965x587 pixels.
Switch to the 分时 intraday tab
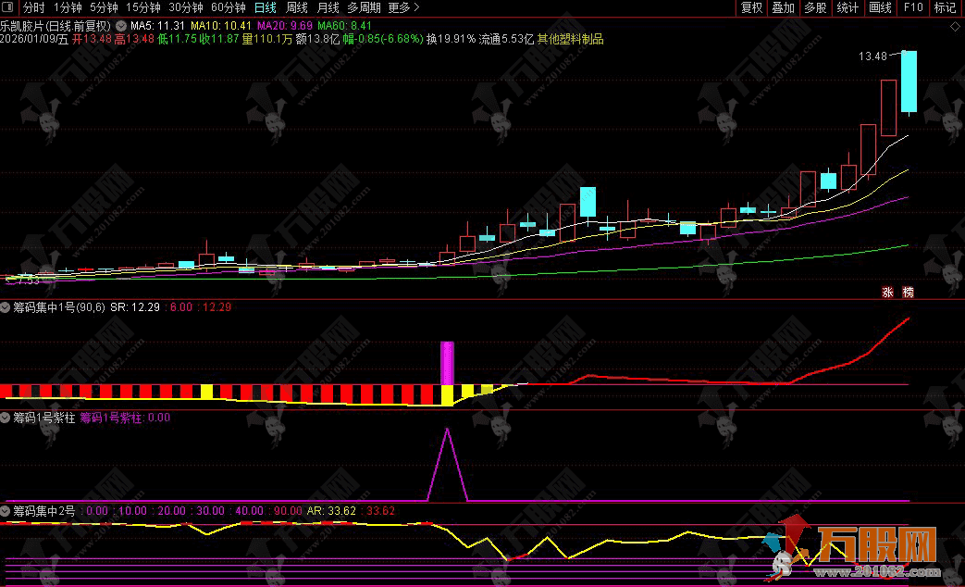33,7
